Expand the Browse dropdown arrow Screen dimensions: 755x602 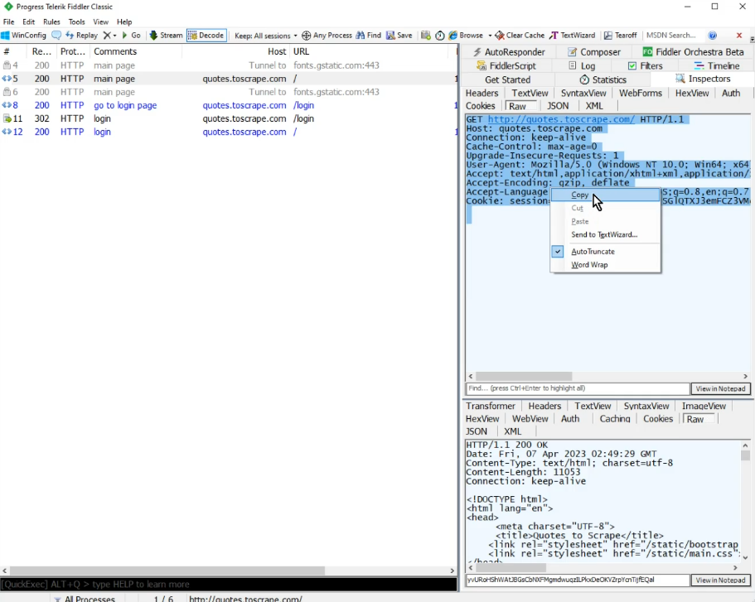[x=490, y=35]
